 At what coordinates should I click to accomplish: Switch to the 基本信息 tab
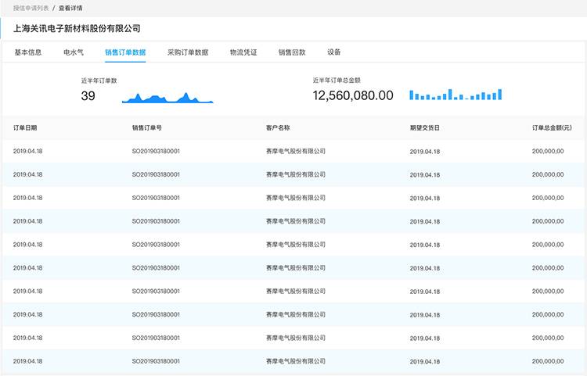[28, 52]
